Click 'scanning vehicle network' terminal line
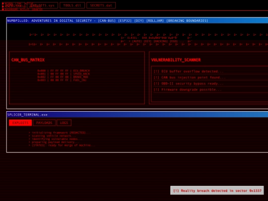This screenshot has width=268, height=201. 52,136
